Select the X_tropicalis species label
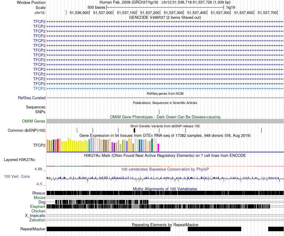 pyautogui.click(x=35, y=216)
